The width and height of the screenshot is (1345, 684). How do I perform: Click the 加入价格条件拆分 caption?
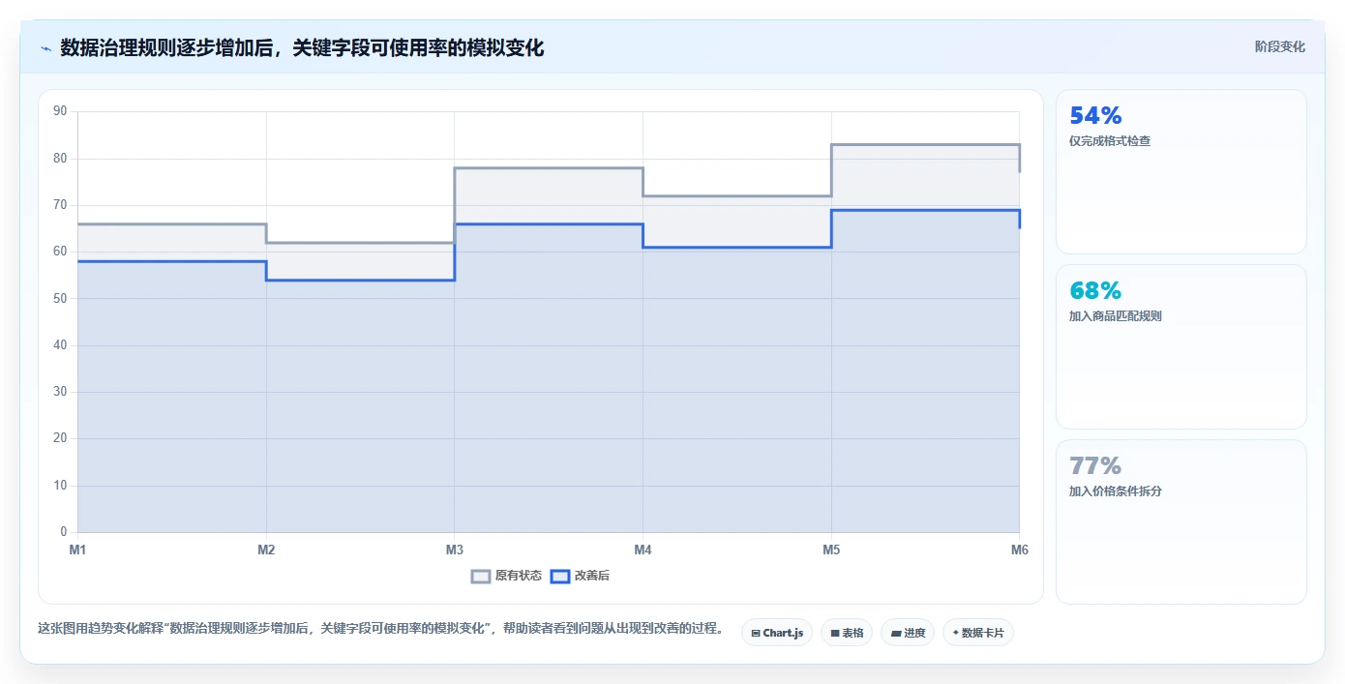click(x=1116, y=491)
